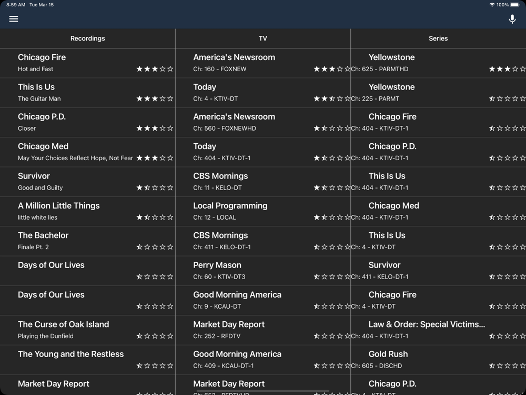
Task: Open Chicago Fire series Ch: 4 - KTIV-DT
Action: 439,300
